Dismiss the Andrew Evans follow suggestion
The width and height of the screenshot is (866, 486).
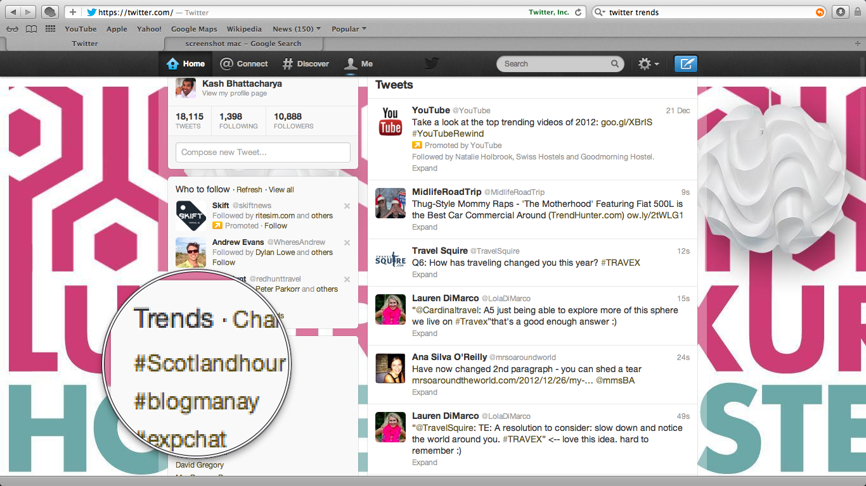(347, 242)
